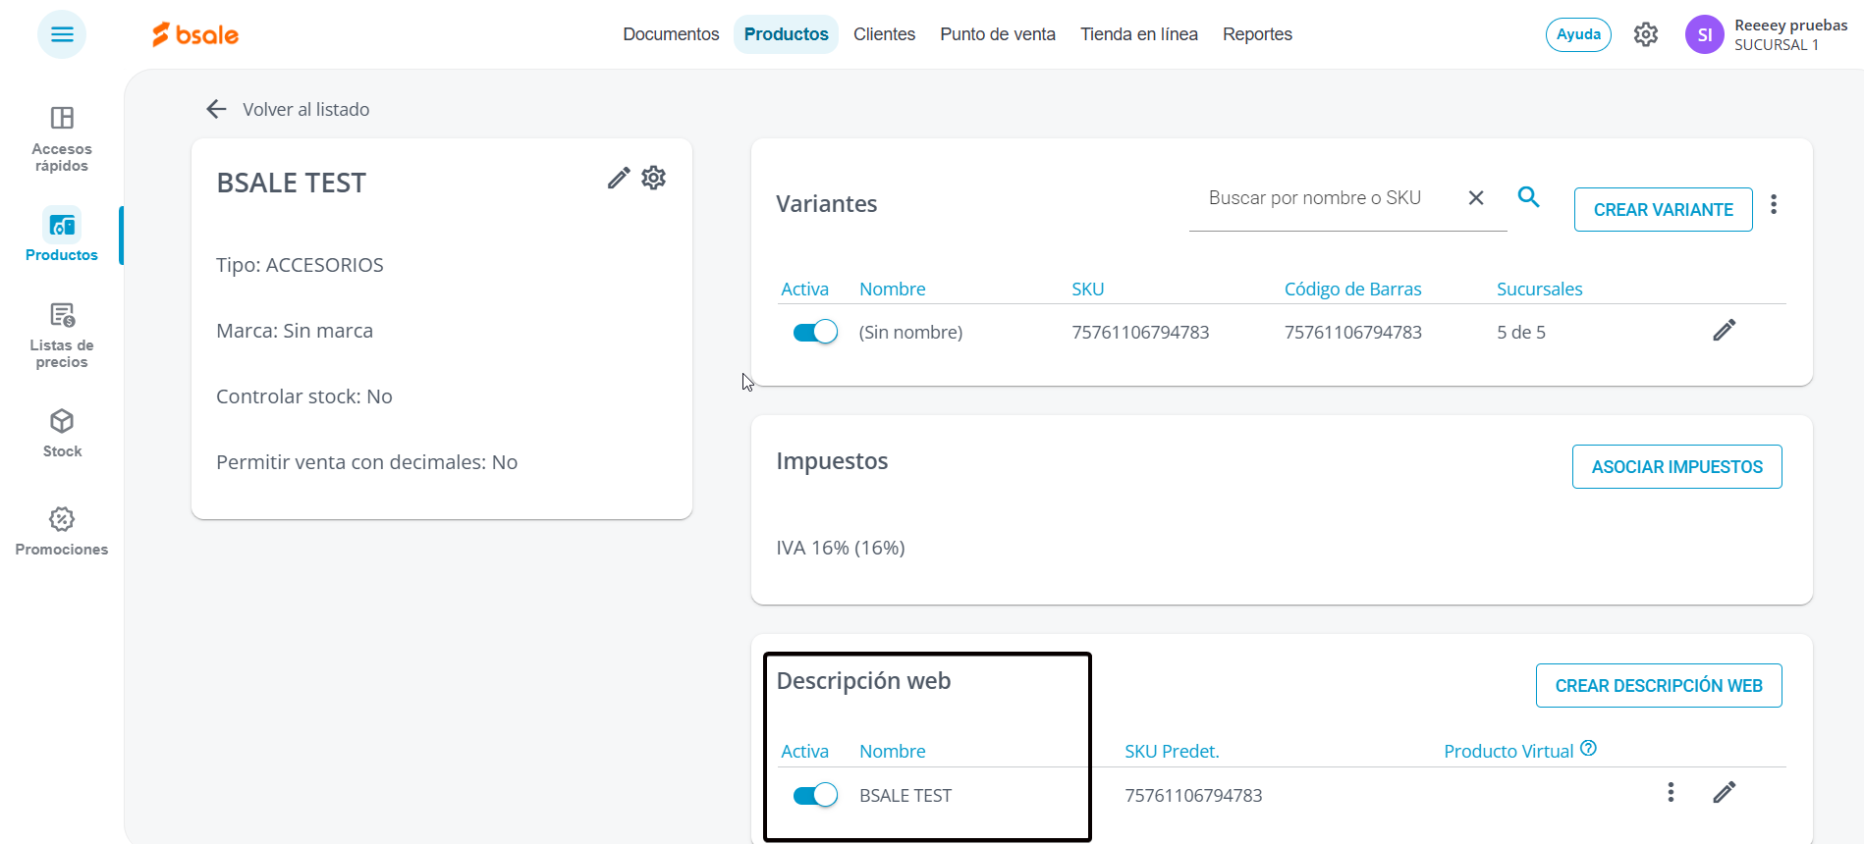Click the back arrow to the listing

[217, 109]
